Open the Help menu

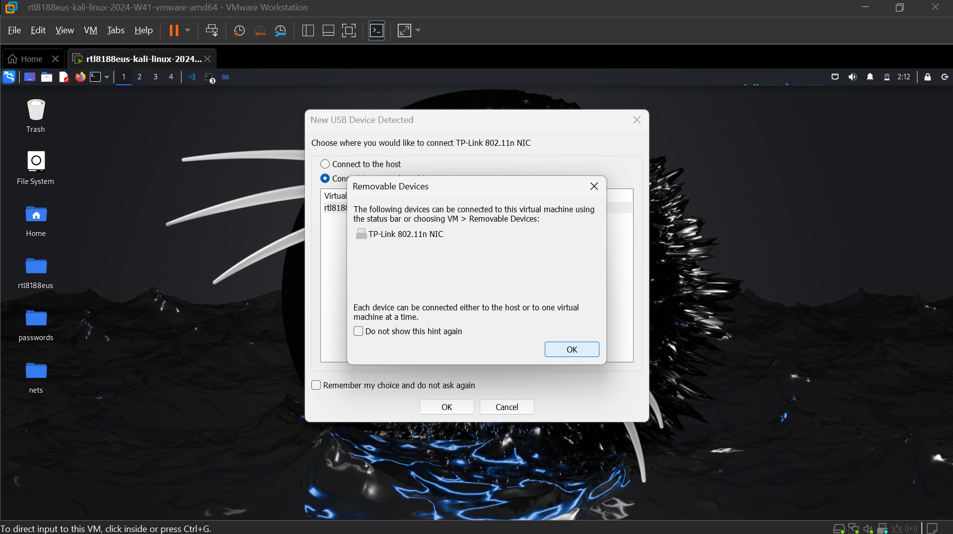pyautogui.click(x=144, y=30)
